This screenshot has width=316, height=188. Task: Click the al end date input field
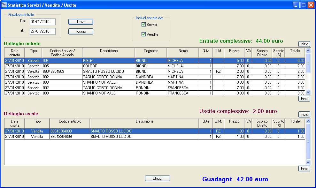42,31
